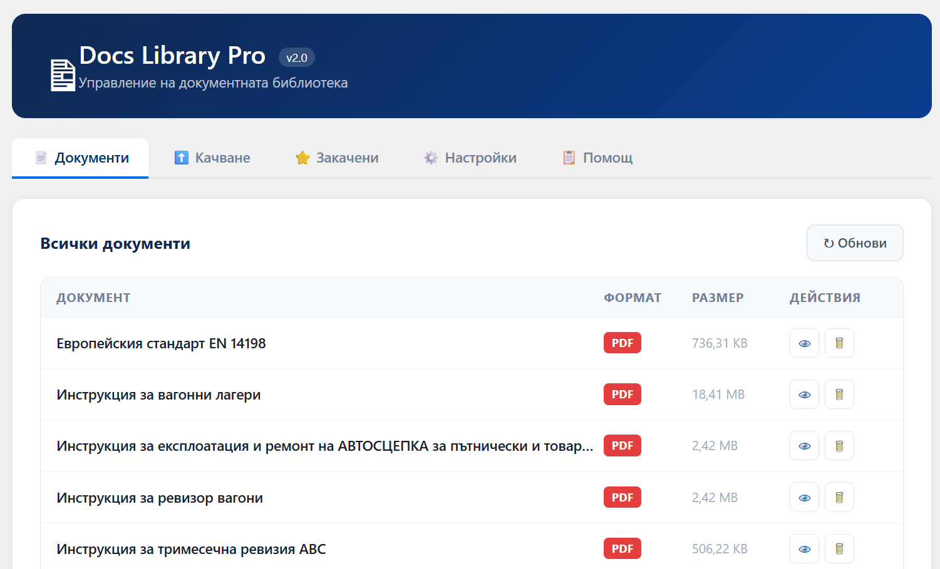Image resolution: width=940 pixels, height=569 pixels.
Task: Open the Помощ tab
Action: [597, 158]
